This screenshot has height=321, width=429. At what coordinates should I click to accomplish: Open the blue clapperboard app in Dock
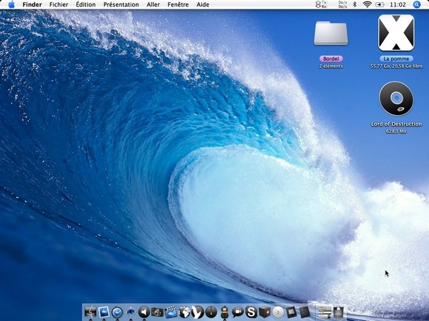pyautogui.click(x=171, y=312)
